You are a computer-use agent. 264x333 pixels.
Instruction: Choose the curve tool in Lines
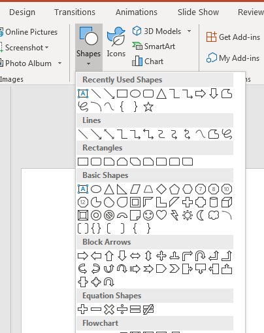(x=201, y=134)
